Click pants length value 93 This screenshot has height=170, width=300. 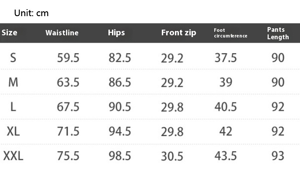click(278, 156)
